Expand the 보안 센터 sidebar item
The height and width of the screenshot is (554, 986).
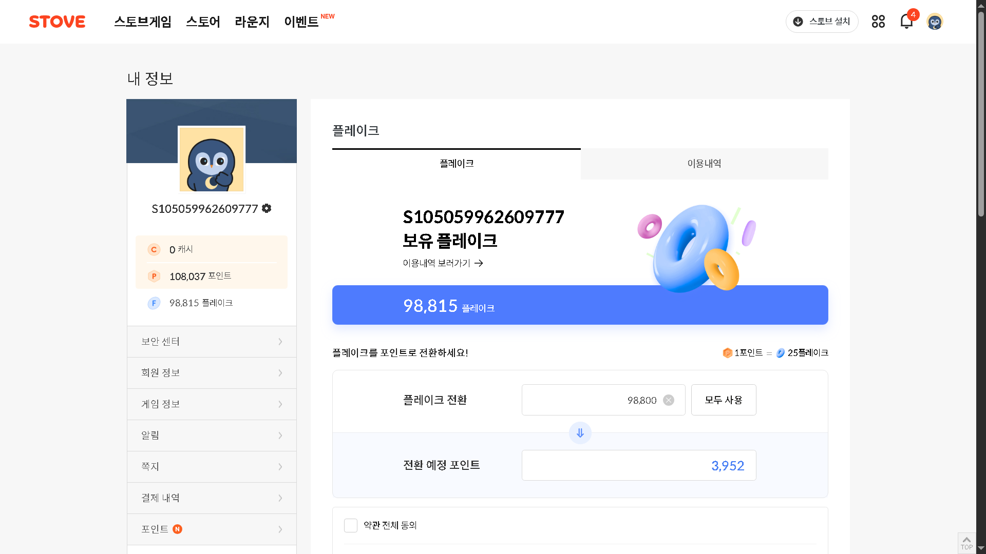click(x=212, y=342)
